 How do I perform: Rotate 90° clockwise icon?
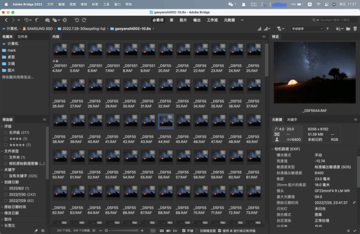(84, 20)
